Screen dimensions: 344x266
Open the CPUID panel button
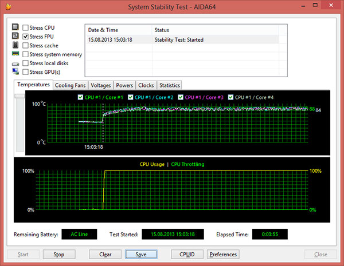click(x=187, y=254)
